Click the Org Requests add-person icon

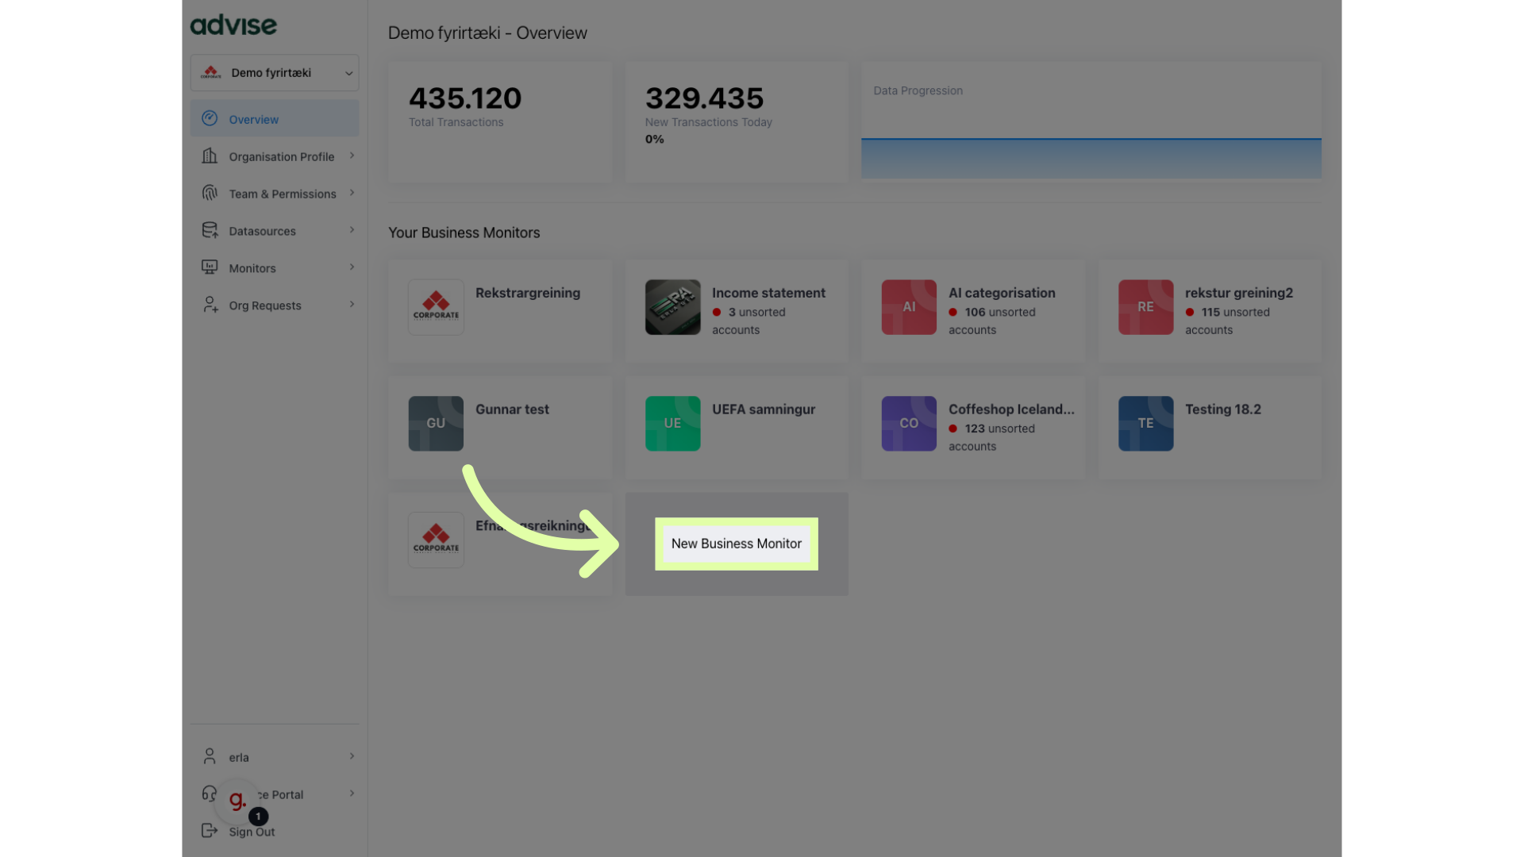209,305
